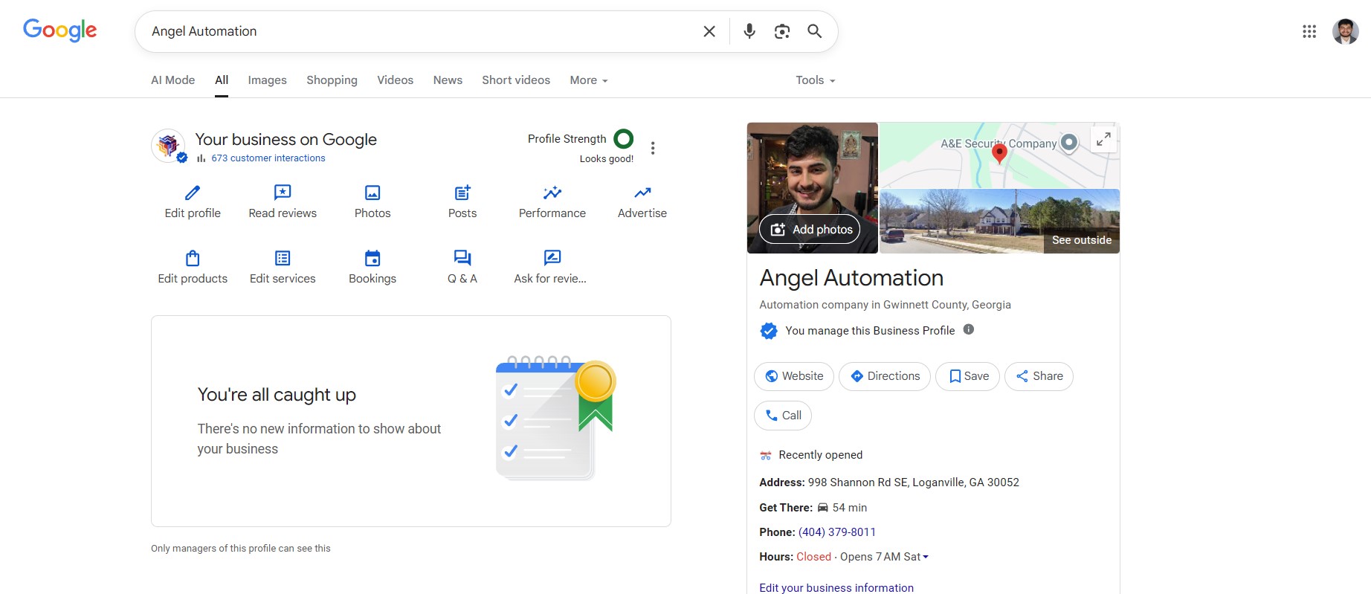The image size is (1371, 594).
Task: Get Directions to Angel Automation
Action: pyautogui.click(x=885, y=376)
